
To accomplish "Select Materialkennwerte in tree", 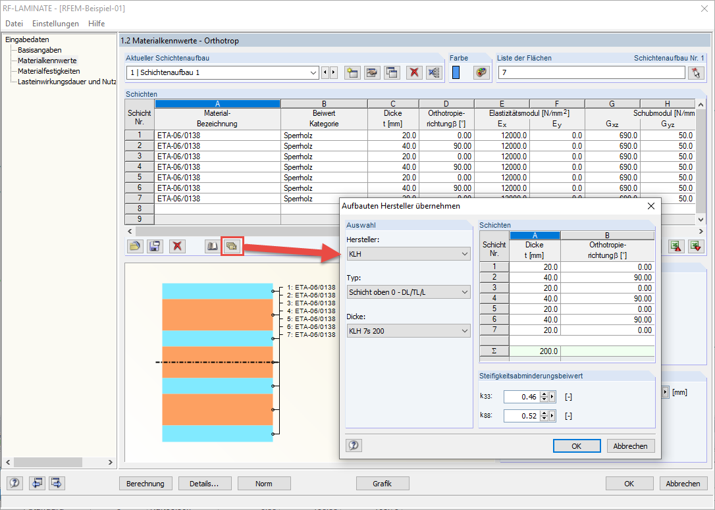I will click(x=47, y=61).
